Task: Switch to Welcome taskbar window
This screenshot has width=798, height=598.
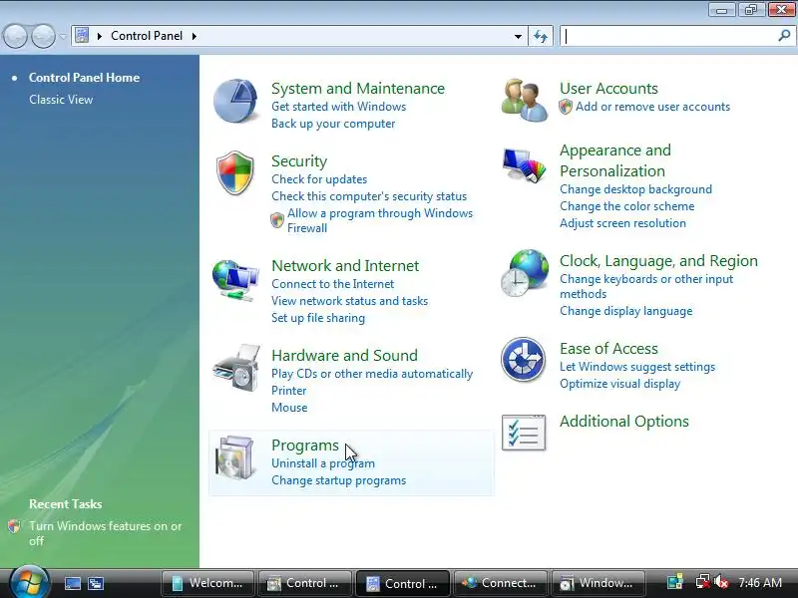Action: 208,583
